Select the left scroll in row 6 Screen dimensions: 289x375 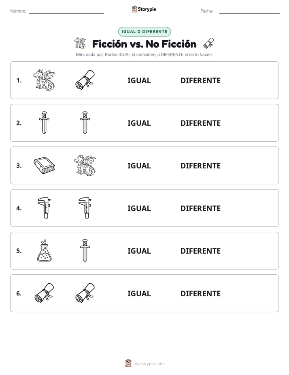pyautogui.click(x=44, y=293)
